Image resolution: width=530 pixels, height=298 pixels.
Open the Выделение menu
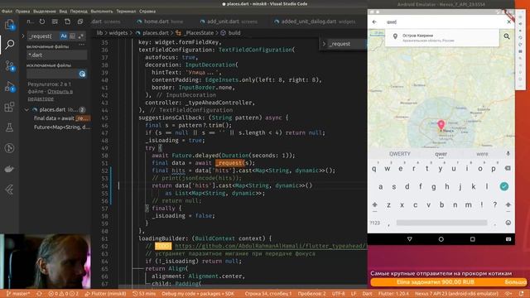click(x=44, y=11)
